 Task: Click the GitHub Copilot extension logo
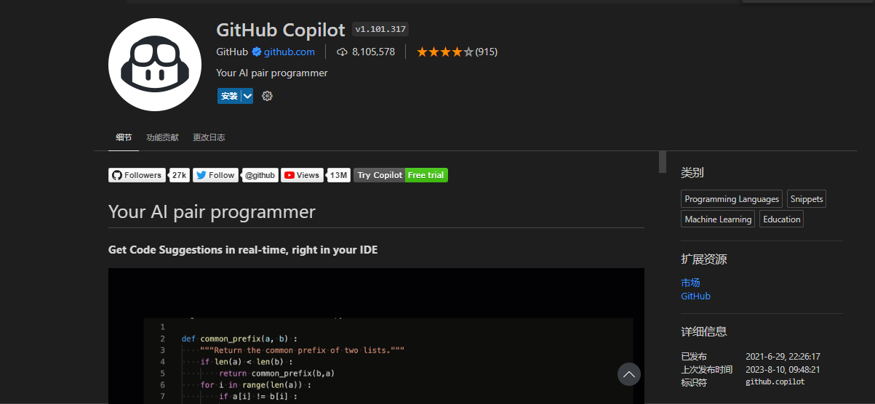154,65
